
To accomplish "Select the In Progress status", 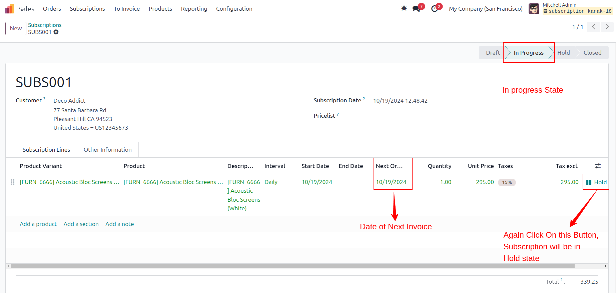I will (x=528, y=53).
